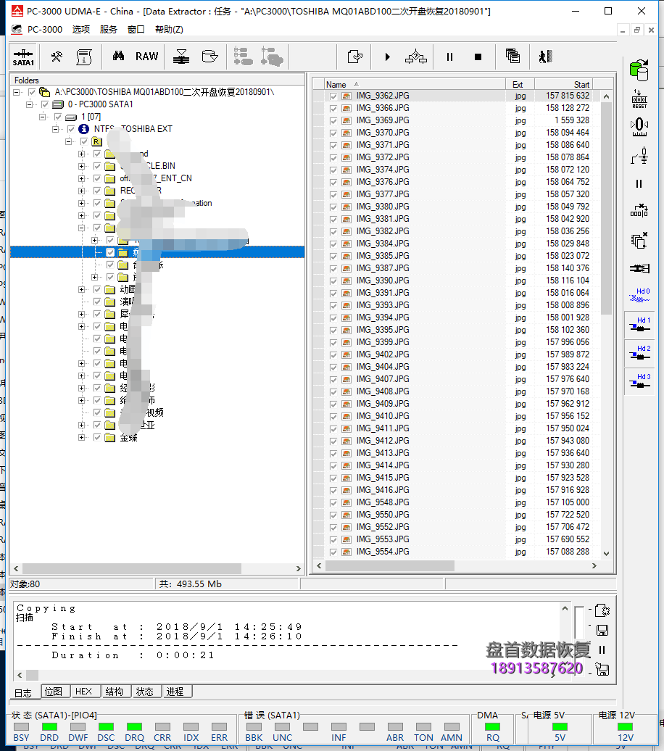Click the stop button in toolbar
664x751 pixels.
(x=478, y=57)
